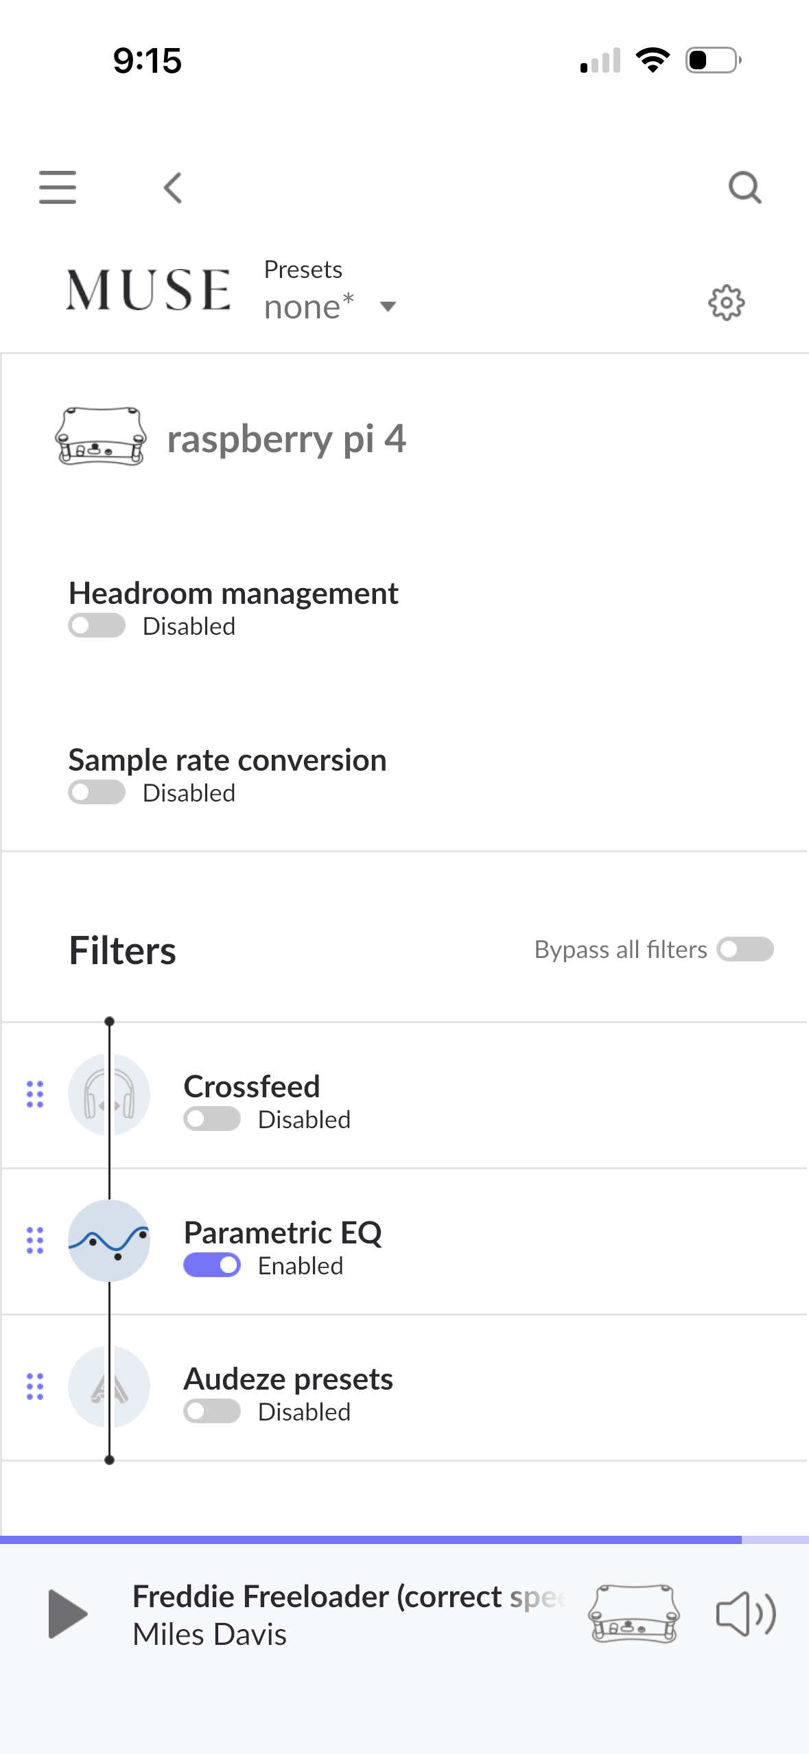Enable Headroom management toggle

pos(97,626)
